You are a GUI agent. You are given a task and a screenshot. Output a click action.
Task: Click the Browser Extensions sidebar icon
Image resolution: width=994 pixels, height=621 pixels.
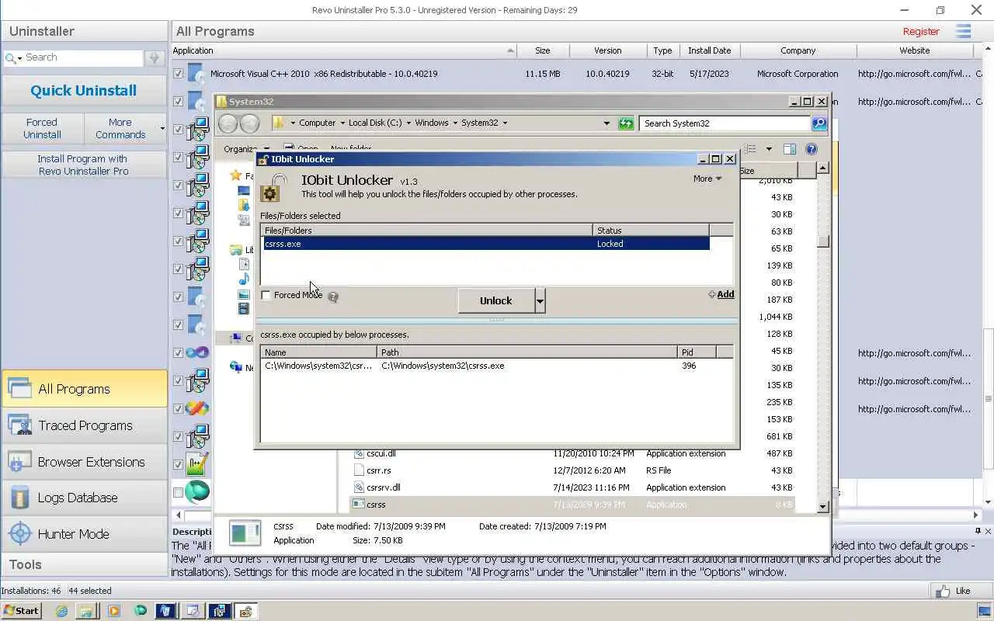(x=19, y=462)
